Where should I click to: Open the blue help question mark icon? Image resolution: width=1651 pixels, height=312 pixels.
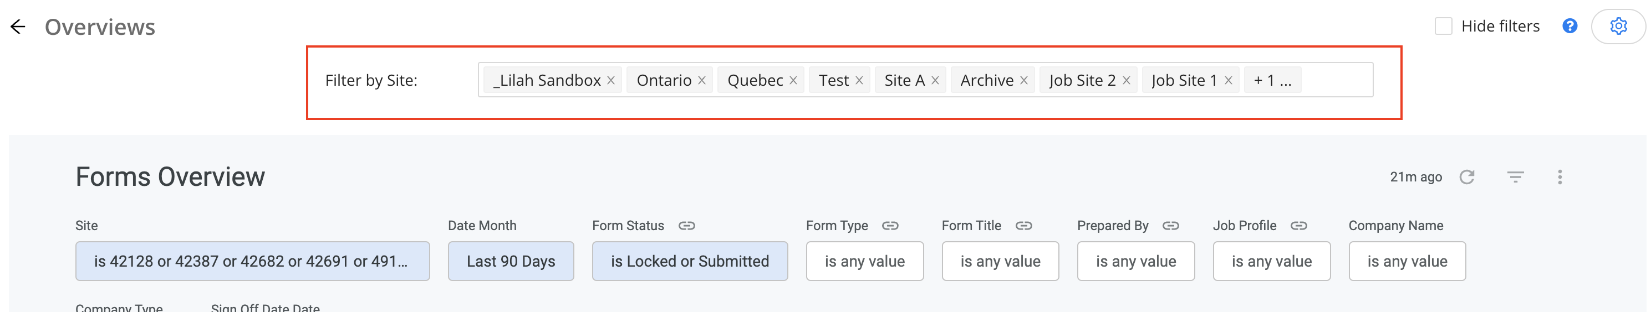(1570, 26)
